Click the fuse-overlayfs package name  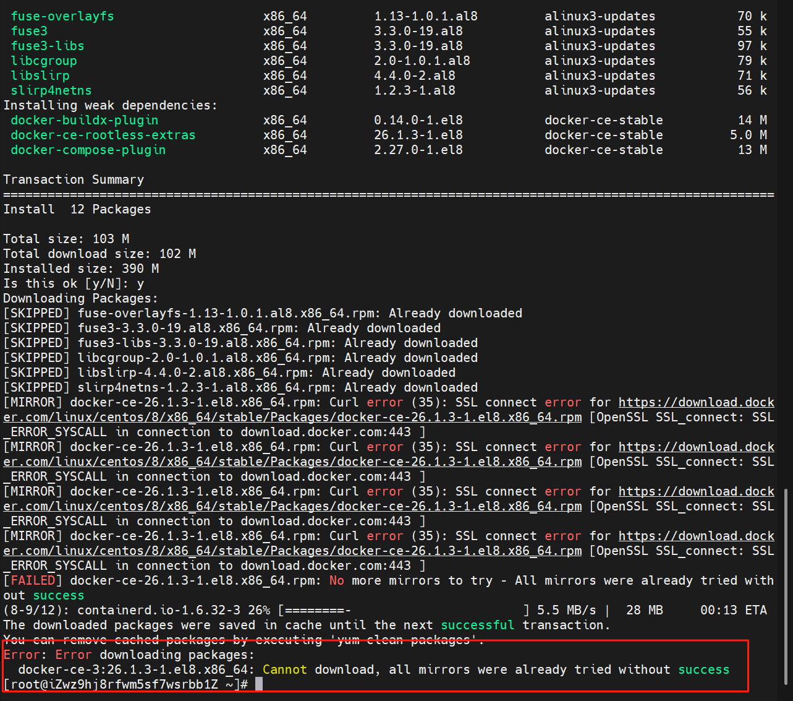(62, 15)
